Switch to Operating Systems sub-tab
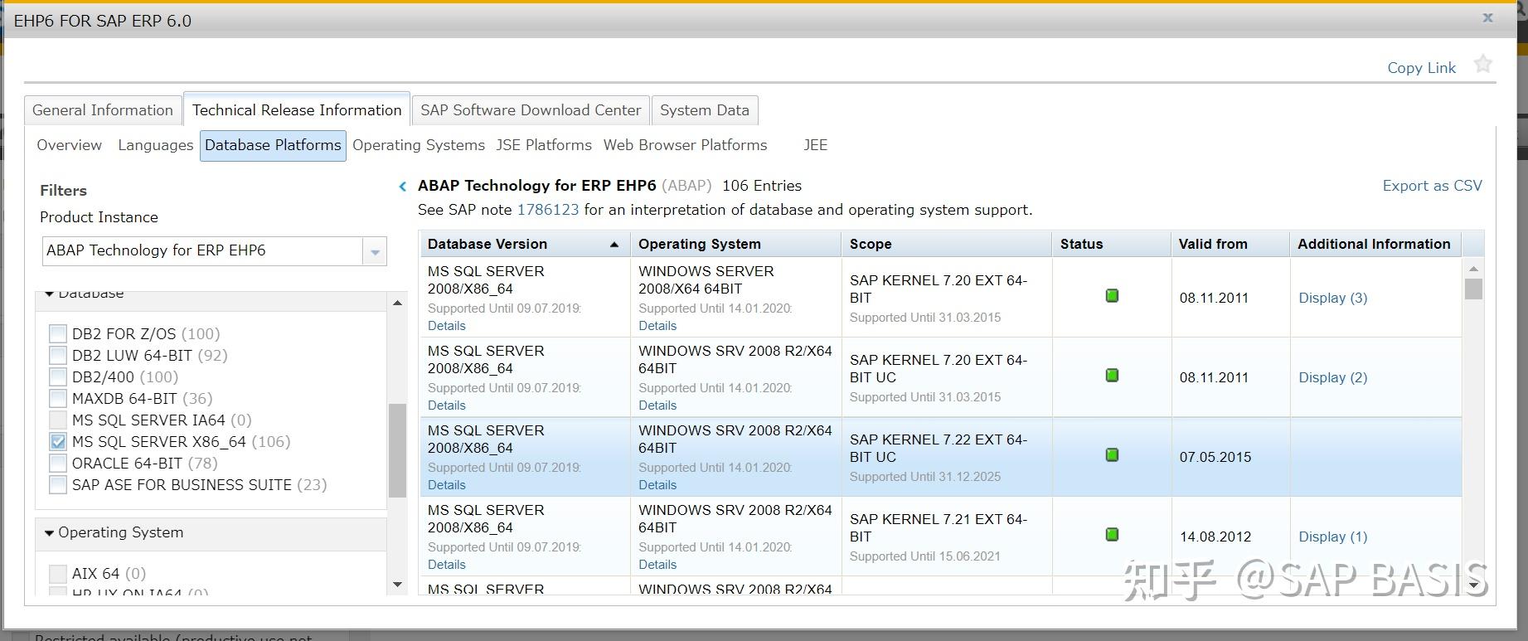Viewport: 1528px width, 641px height. [419, 145]
